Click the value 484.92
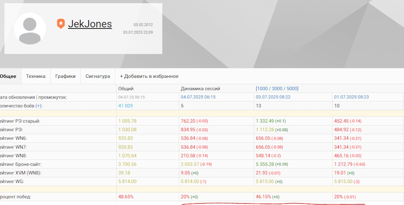Viewport: 404px width, 205px height. click(x=342, y=130)
